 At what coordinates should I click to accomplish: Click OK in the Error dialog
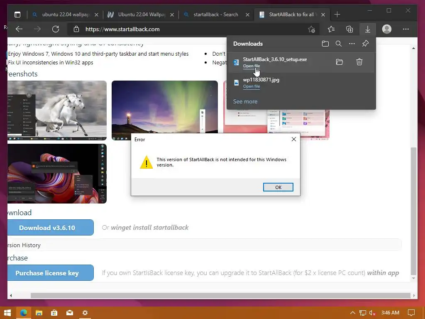point(278,187)
